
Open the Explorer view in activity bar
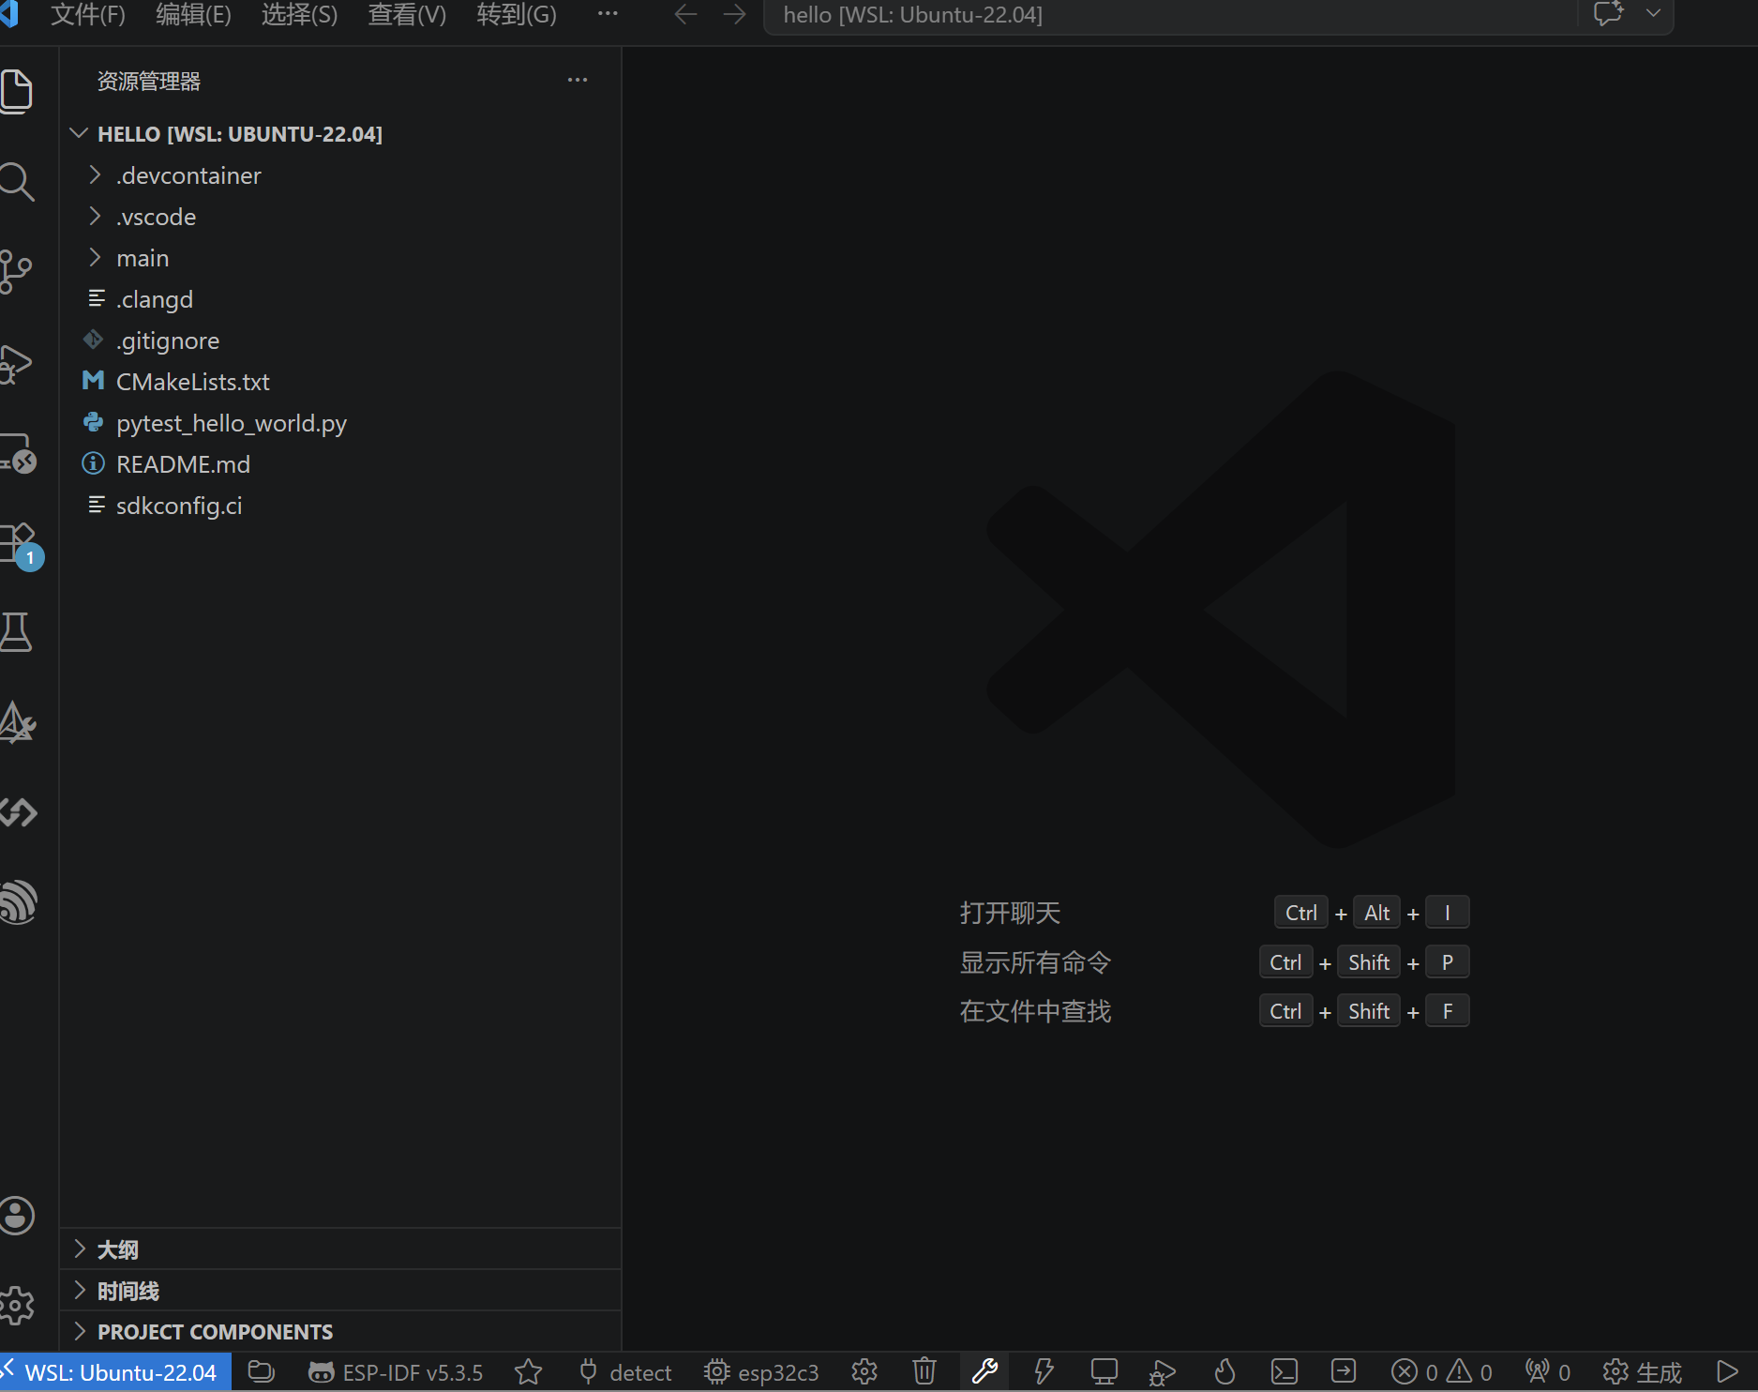coord(17,91)
